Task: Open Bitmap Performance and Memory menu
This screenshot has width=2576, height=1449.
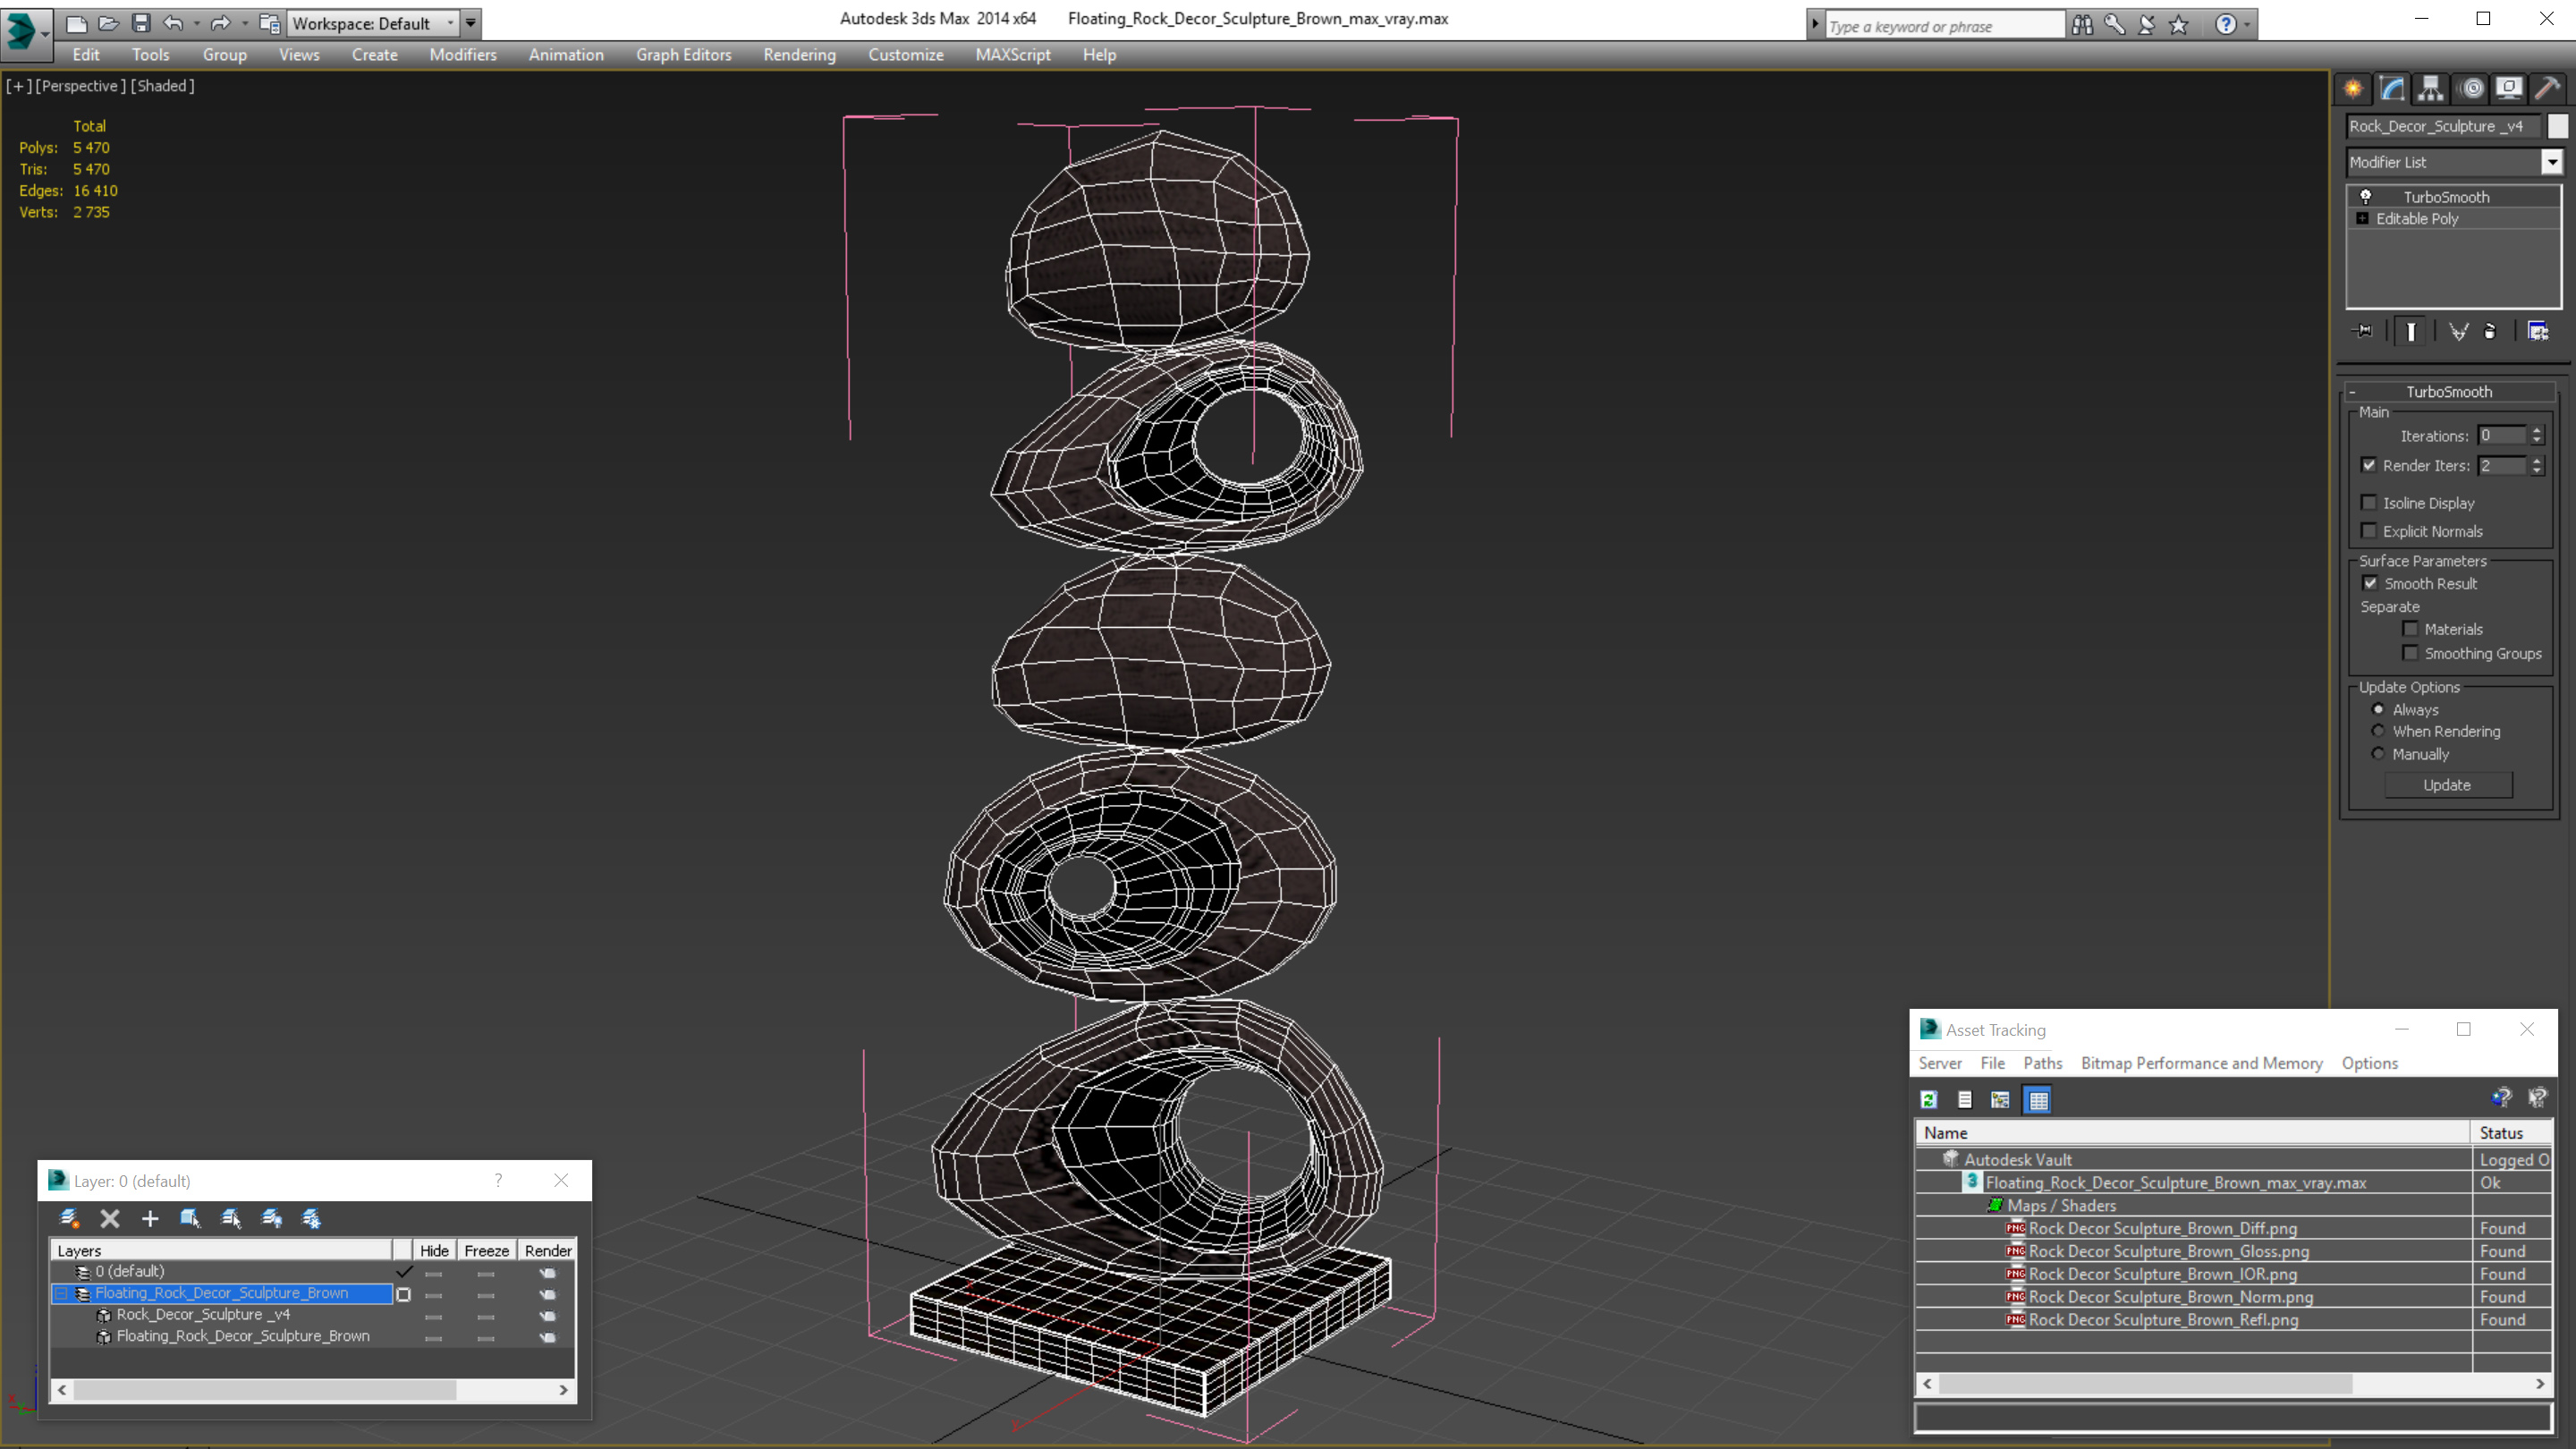Action: point(2201,1063)
